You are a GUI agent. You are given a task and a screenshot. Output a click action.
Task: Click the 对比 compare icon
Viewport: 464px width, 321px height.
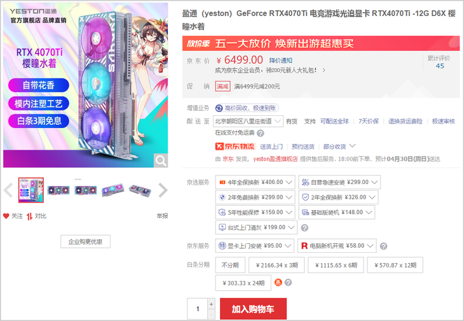(x=29, y=217)
